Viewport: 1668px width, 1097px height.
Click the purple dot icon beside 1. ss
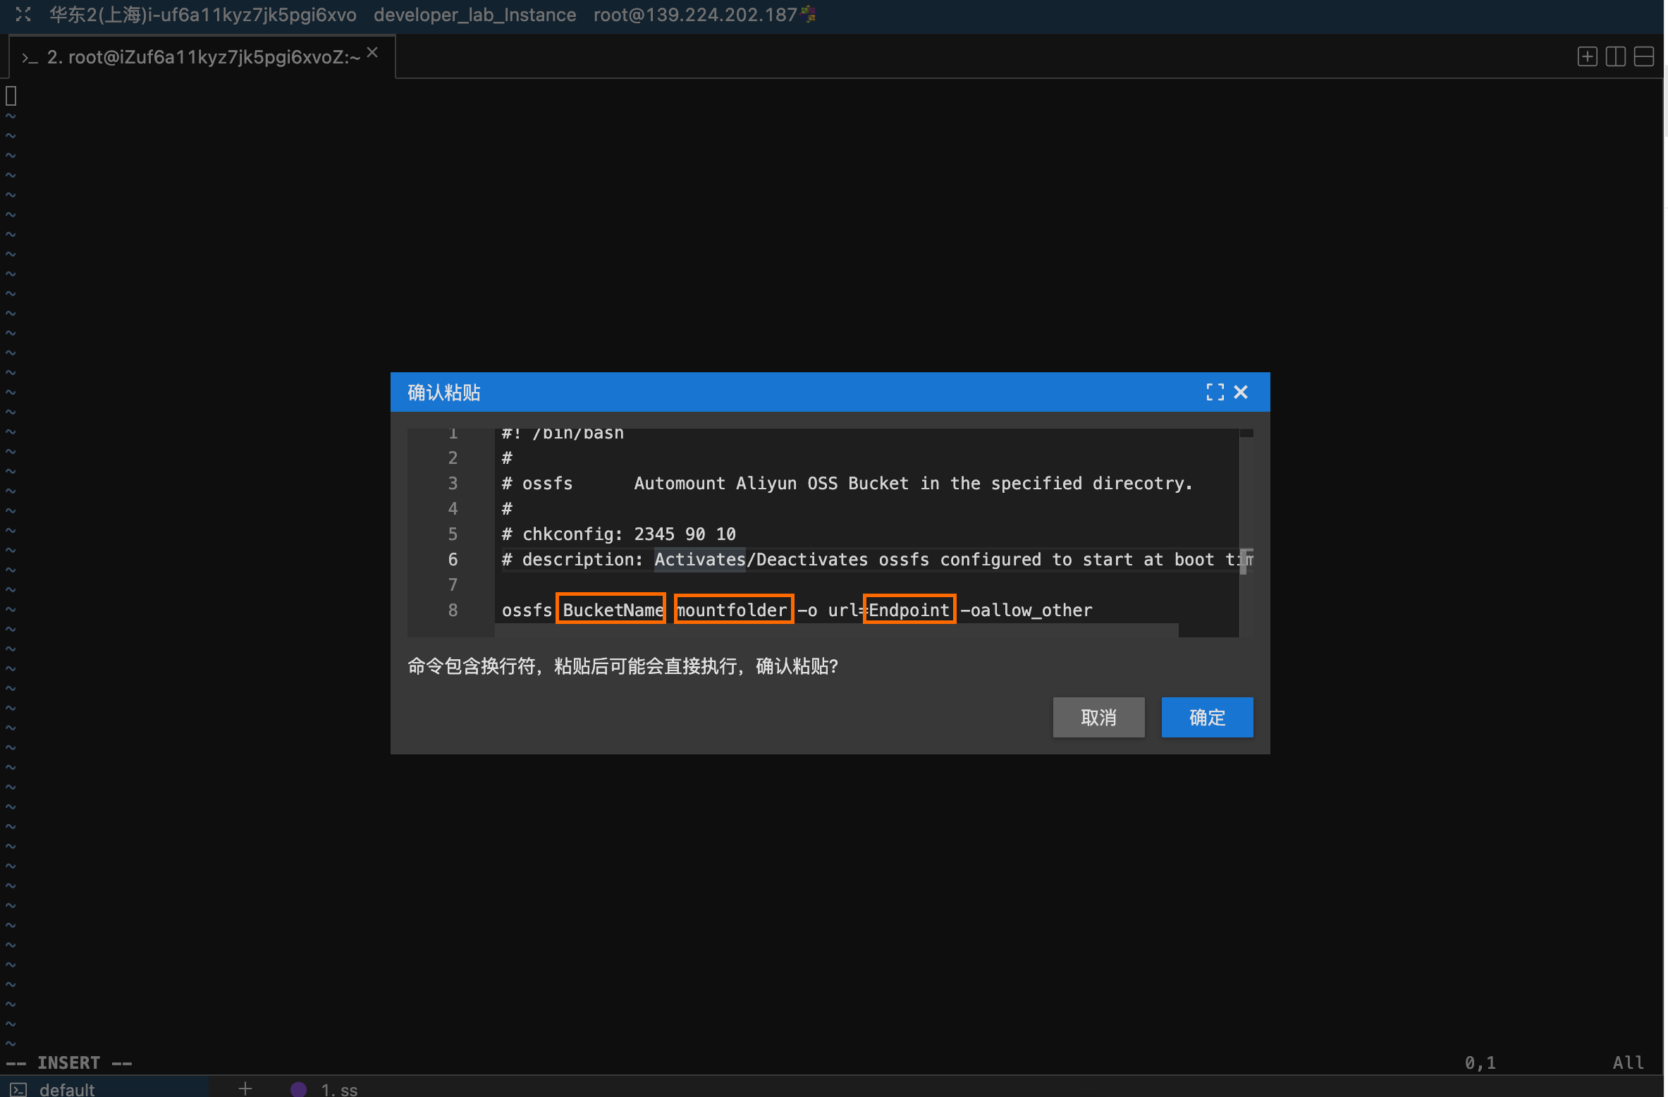[x=298, y=1089]
